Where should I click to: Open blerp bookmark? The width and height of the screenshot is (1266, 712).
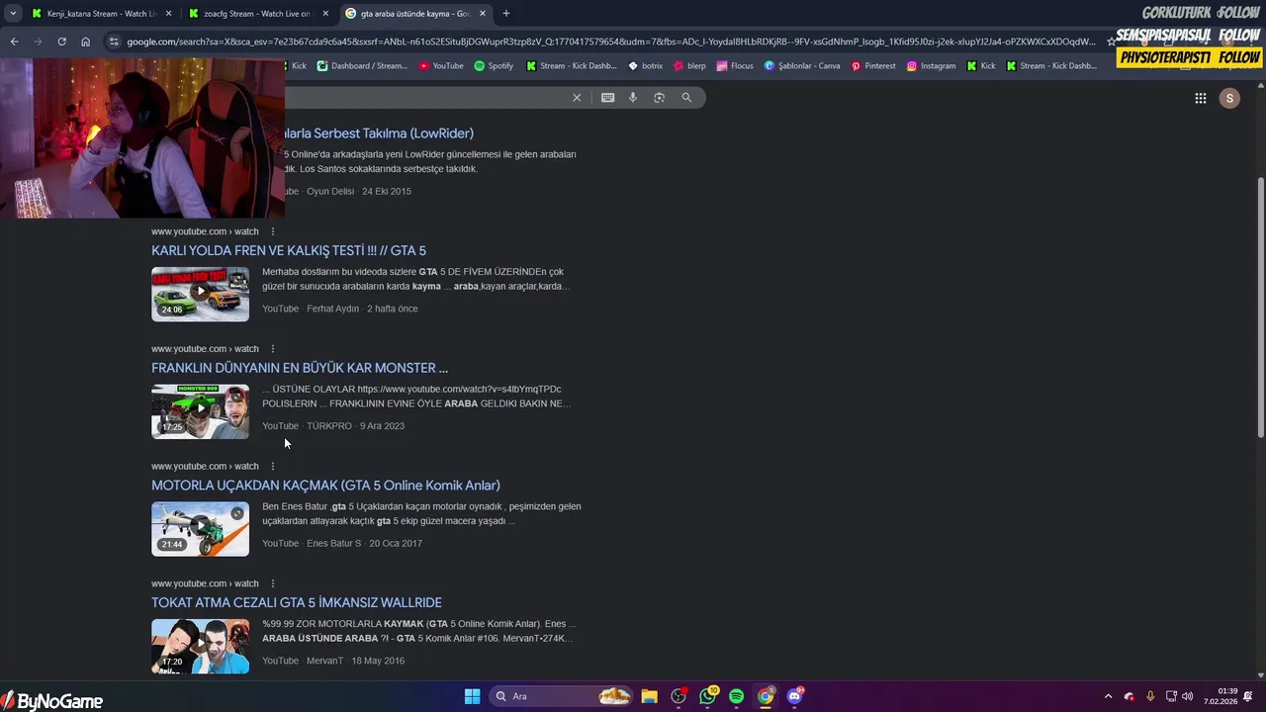point(689,65)
